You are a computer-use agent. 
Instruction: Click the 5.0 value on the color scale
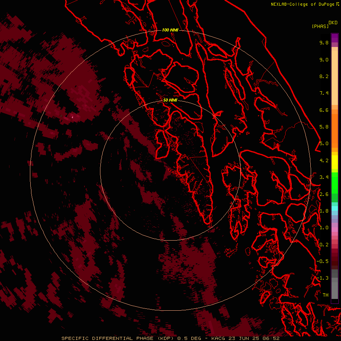[x=324, y=144]
